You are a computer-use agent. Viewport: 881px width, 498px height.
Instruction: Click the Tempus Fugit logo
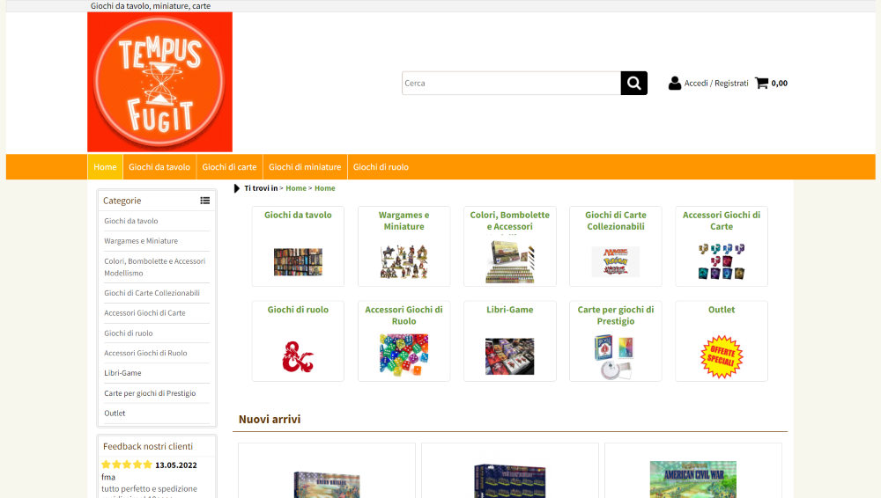[x=159, y=82]
